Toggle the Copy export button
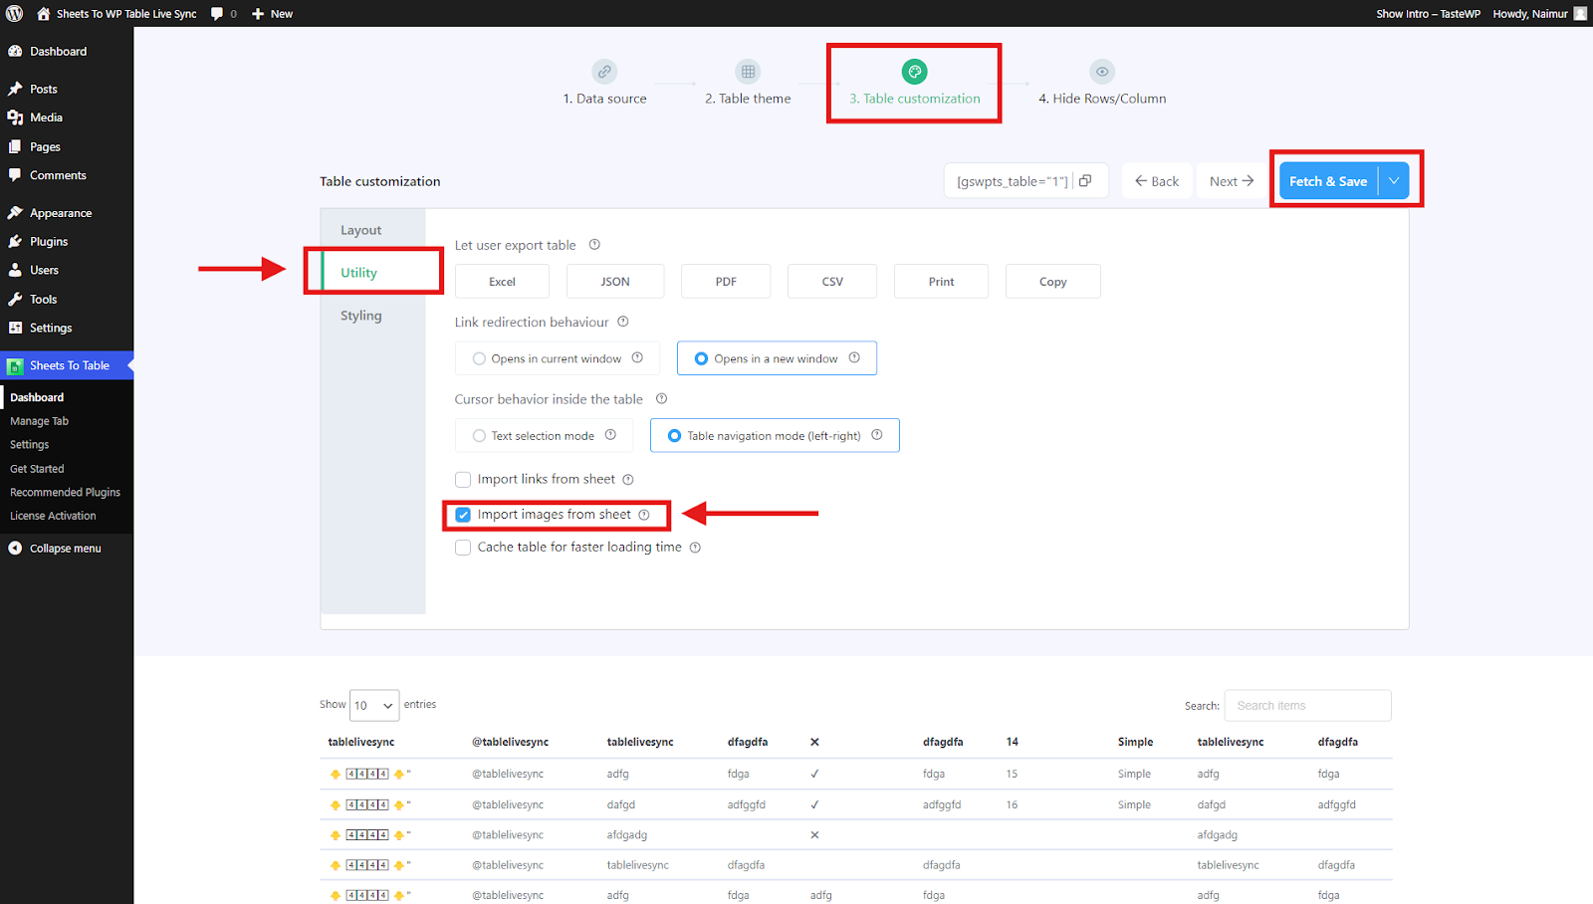The width and height of the screenshot is (1593, 904). [x=1053, y=282]
